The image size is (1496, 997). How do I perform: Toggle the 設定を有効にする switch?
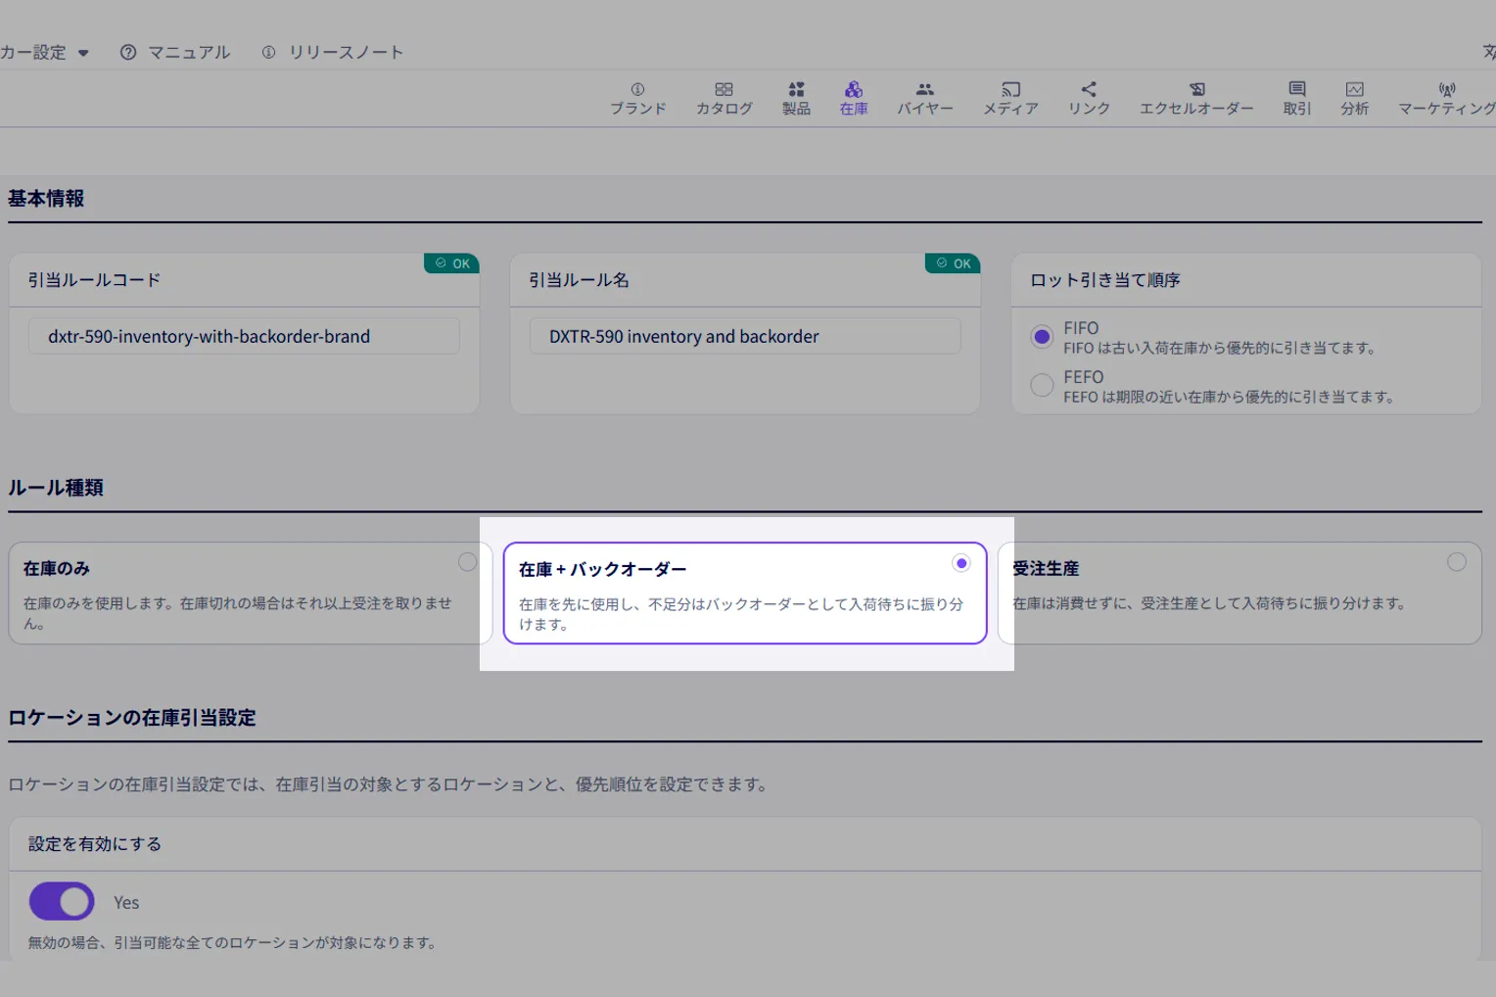point(62,901)
